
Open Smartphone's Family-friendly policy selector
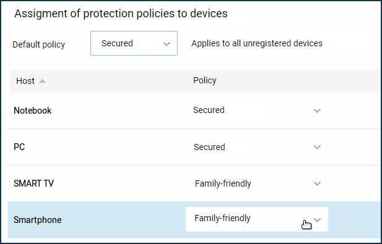click(x=257, y=219)
